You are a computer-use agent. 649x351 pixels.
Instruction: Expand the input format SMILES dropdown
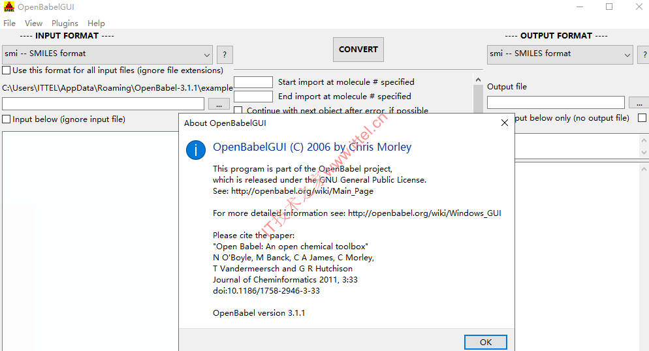tap(108, 54)
